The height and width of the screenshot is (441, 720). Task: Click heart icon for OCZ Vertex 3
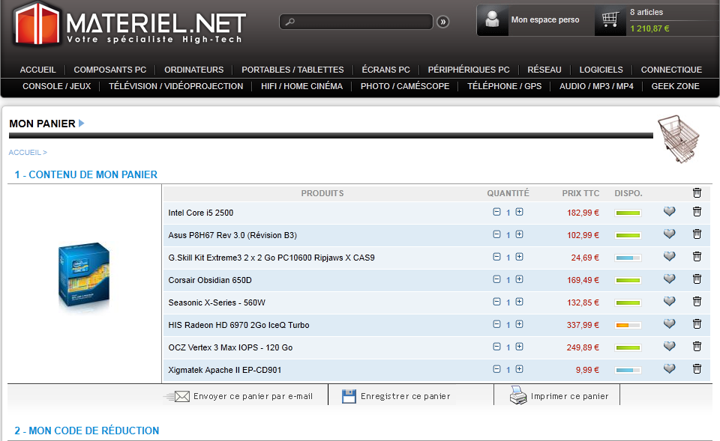[x=669, y=347]
